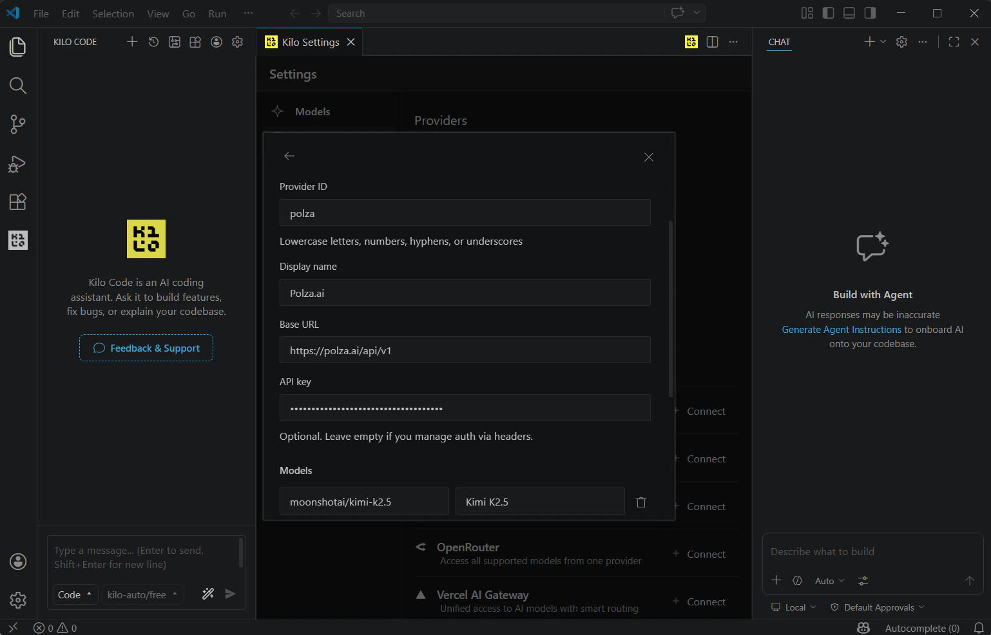This screenshot has height=635, width=991.
Task: Select the Kilo Settings tab
Action: 310,42
